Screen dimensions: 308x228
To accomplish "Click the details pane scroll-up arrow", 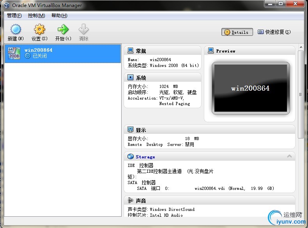I will [x=301, y=47].
